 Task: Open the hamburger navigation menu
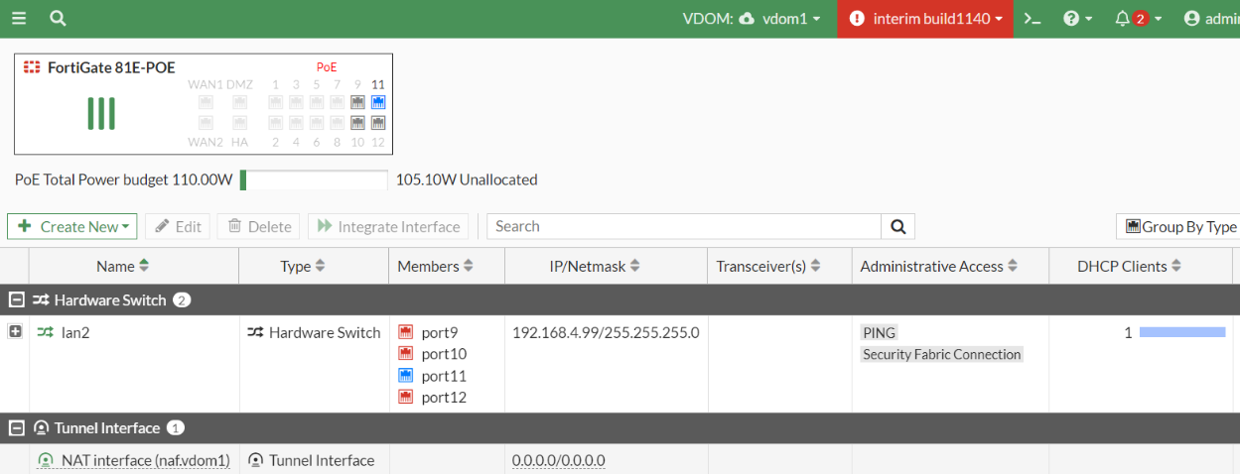[x=19, y=19]
